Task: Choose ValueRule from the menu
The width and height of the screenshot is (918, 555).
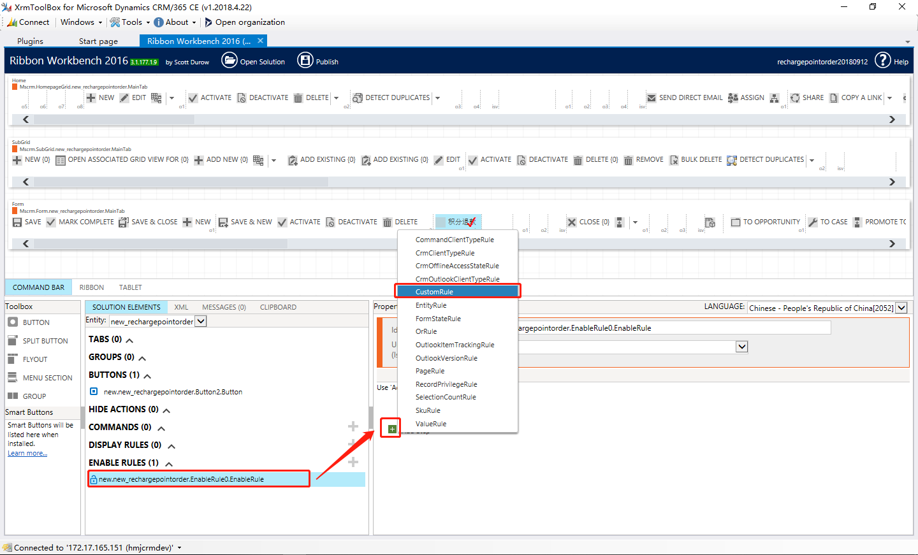Action: 458,424
